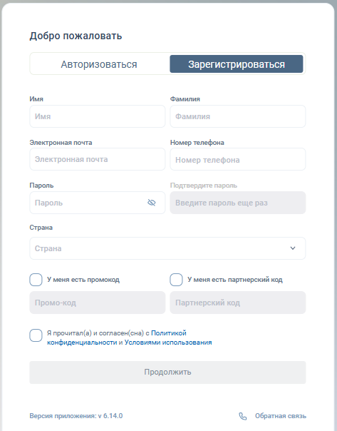Accept the privacy policy agreement checkbox
This screenshot has height=431, width=337.
(x=36, y=335)
